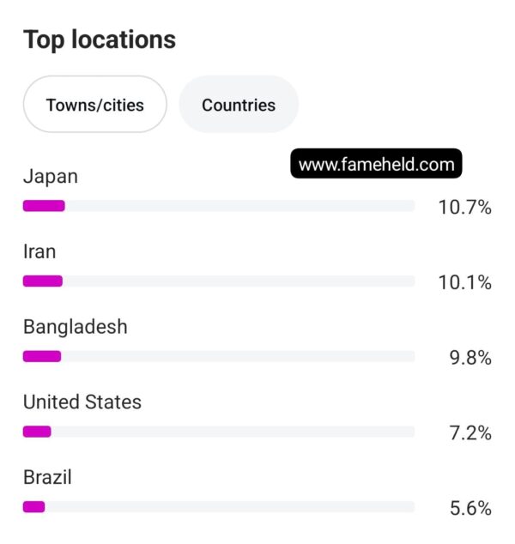Image resolution: width=515 pixels, height=544 pixels.
Task: Click the 5.6% Brazil value
Action: (470, 508)
